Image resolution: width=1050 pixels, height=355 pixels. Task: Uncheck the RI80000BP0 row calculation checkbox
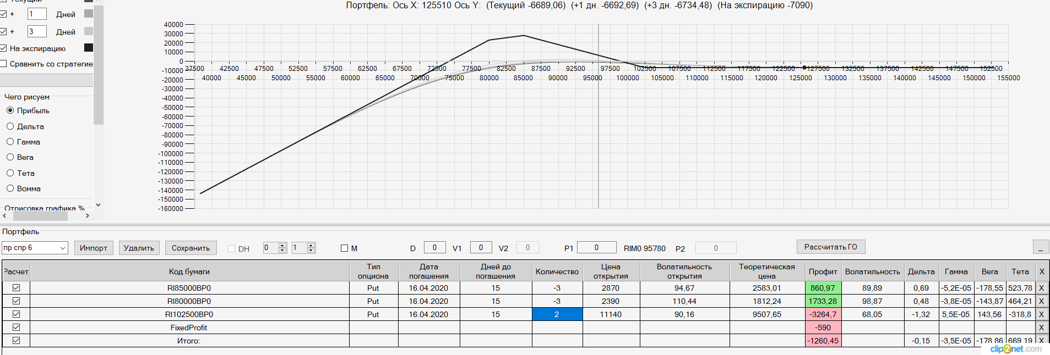[x=16, y=301]
